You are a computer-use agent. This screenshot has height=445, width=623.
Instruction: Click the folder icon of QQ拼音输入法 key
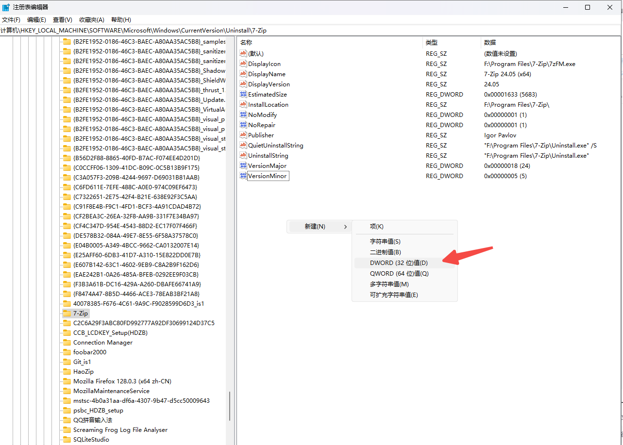[67, 420]
